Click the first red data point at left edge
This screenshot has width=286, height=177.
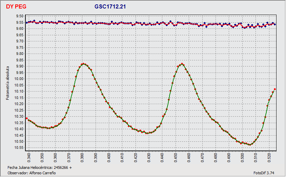(x=27, y=118)
